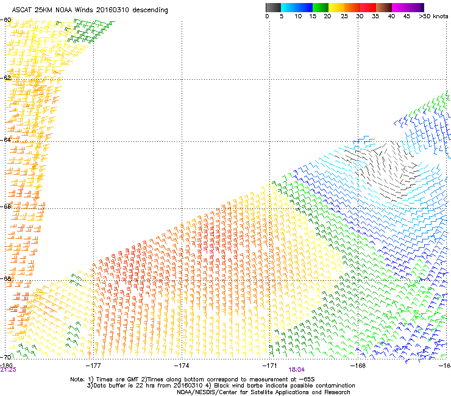The width and height of the screenshot is (451, 396).
Task: Click the >50 knots legend label
Action: [433, 16]
